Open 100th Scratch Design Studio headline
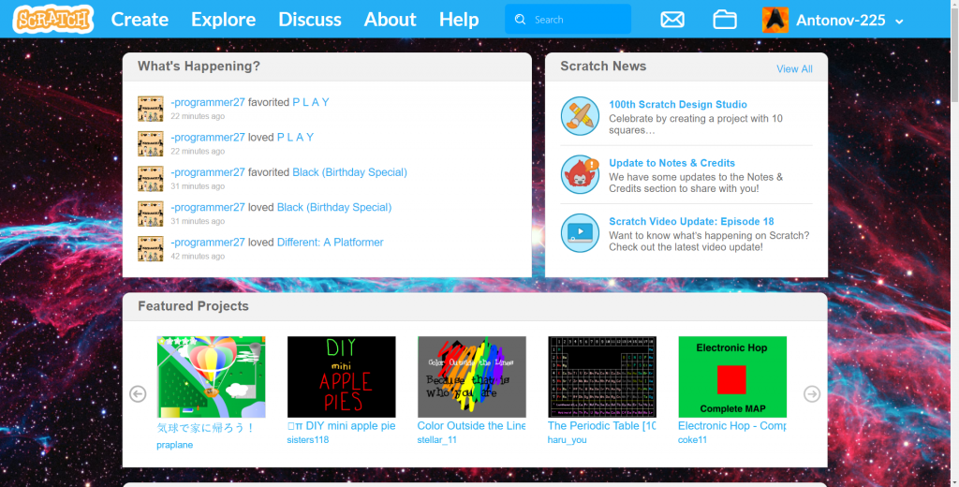Viewport: 959px width, 487px height. (x=678, y=104)
